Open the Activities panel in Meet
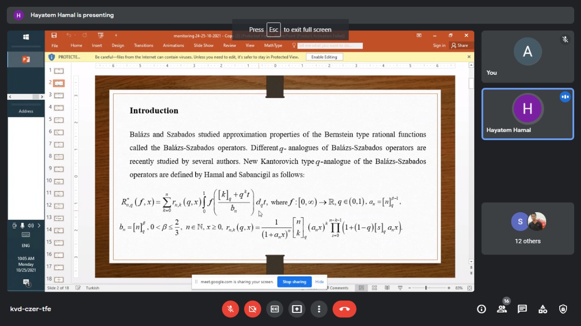The width and height of the screenshot is (581, 326). (x=543, y=309)
